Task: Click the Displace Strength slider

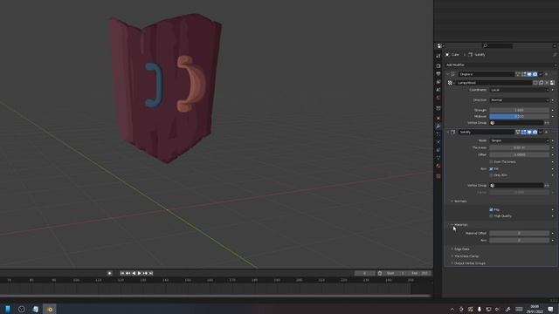Action: tap(519, 110)
